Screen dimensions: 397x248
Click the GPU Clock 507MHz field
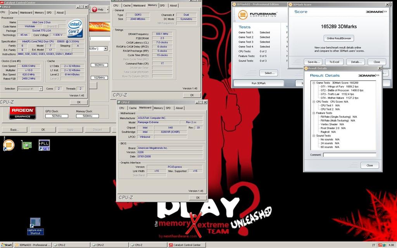57,116
